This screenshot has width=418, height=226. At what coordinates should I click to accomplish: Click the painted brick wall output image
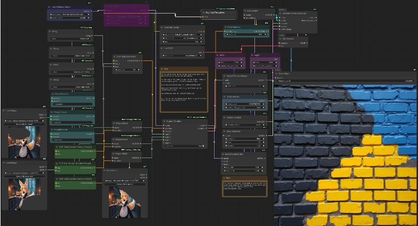pyautogui.click(x=346, y=151)
